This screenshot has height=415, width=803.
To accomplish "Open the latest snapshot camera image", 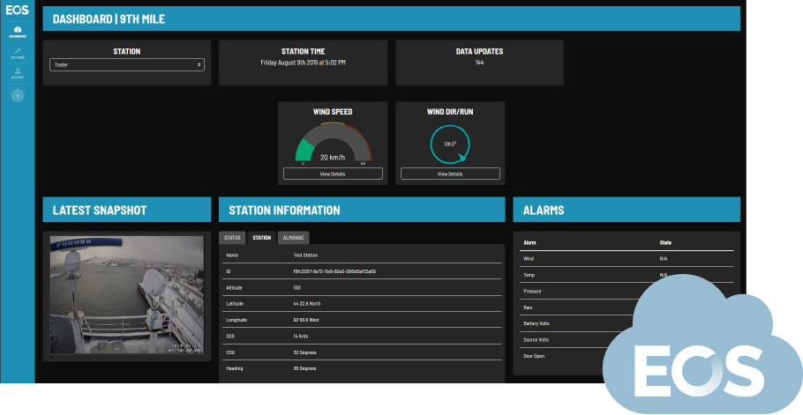I will pyautogui.click(x=127, y=294).
